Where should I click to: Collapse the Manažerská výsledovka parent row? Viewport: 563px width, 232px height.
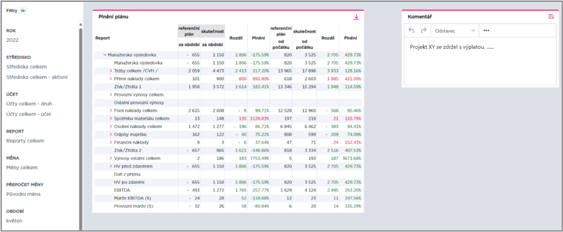(105, 55)
